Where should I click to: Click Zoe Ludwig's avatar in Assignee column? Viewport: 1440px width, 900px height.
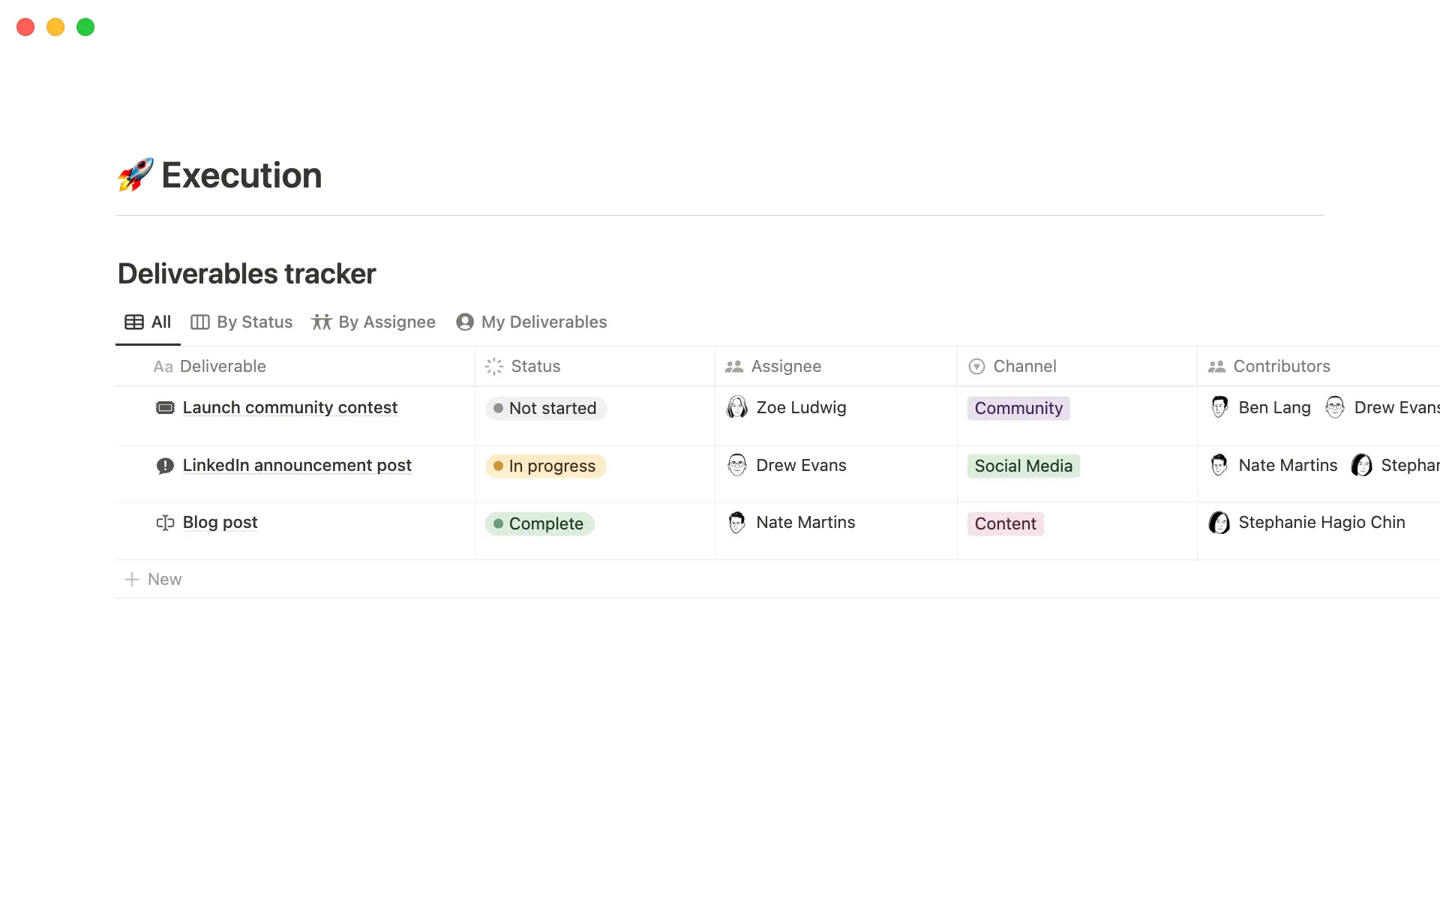coord(738,407)
